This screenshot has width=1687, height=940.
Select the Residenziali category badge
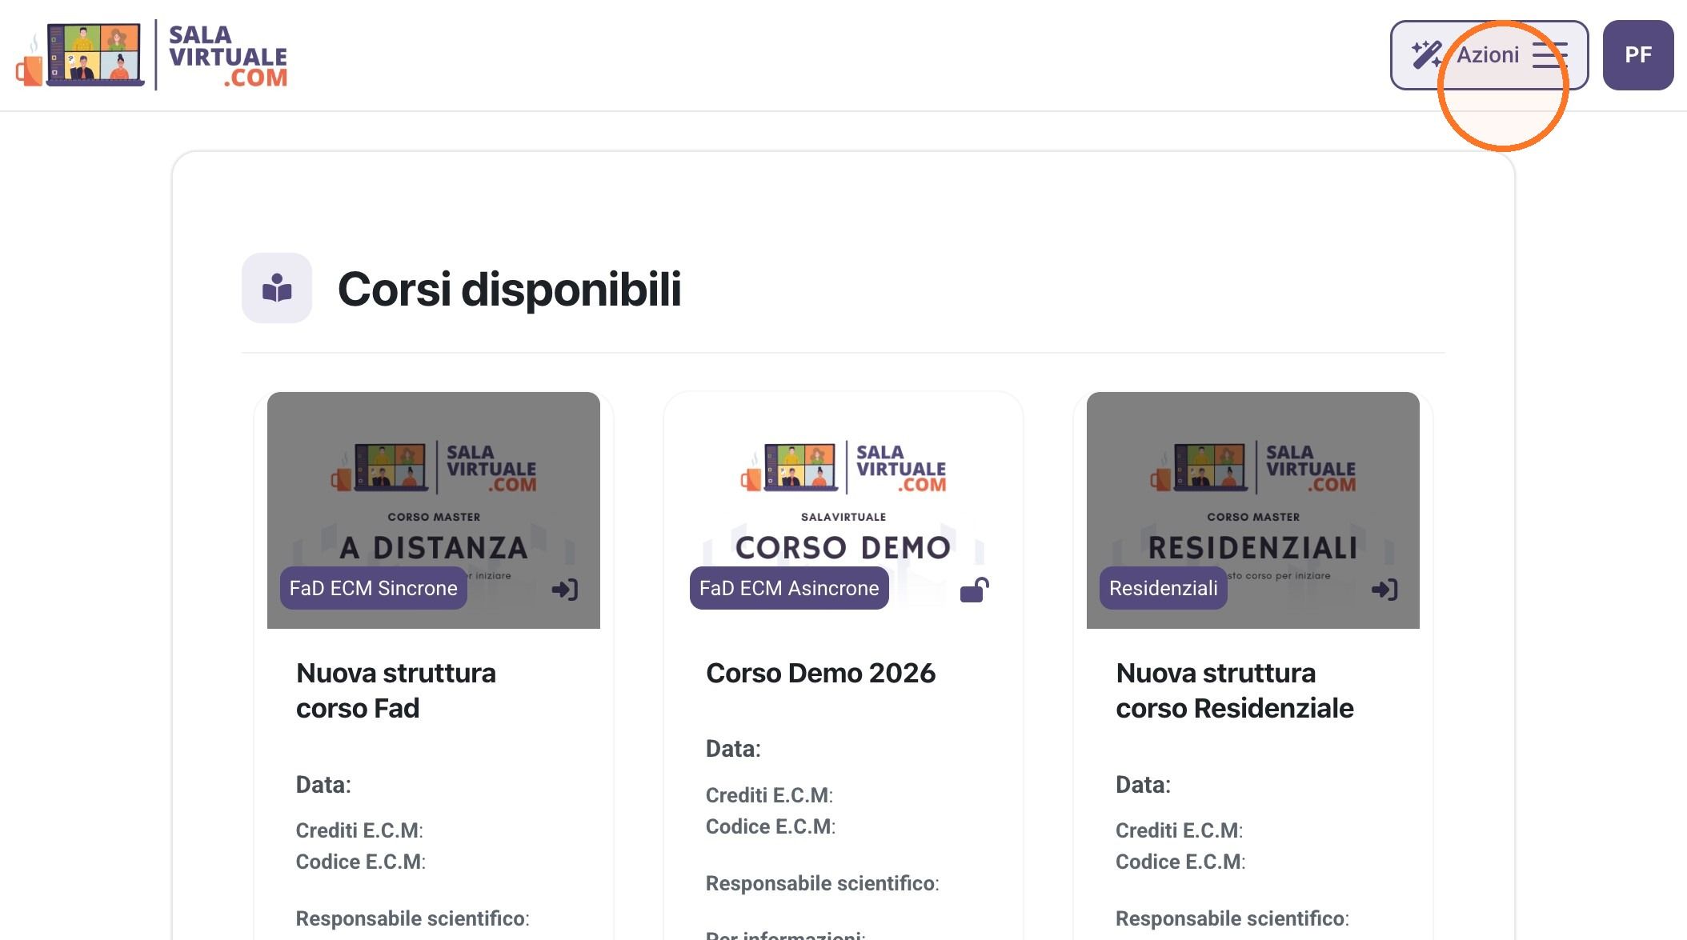coord(1164,588)
